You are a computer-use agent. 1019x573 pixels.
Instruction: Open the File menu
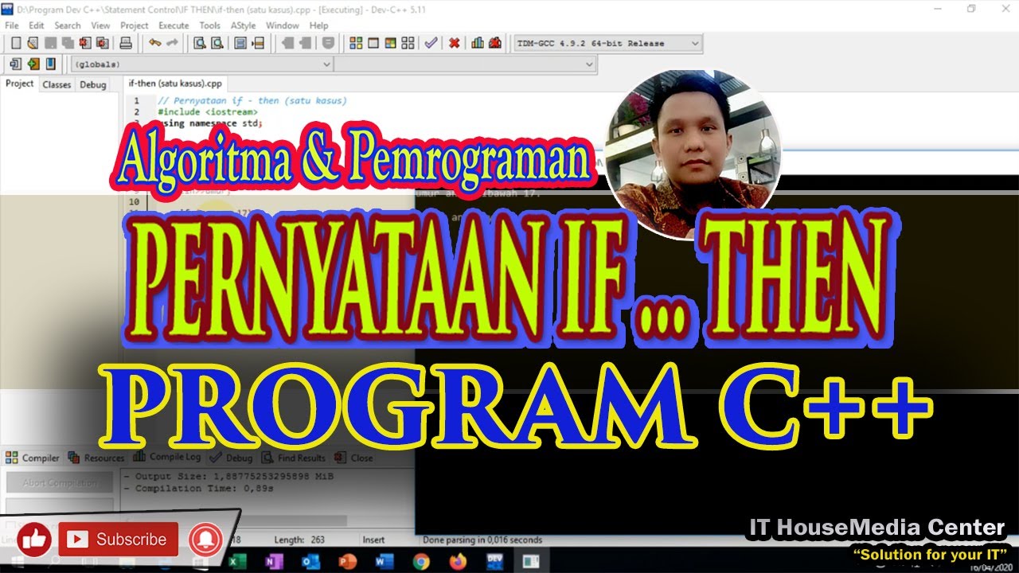click(12, 25)
